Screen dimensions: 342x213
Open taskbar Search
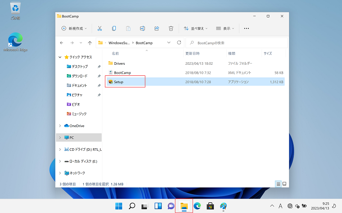132,206
